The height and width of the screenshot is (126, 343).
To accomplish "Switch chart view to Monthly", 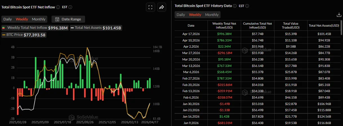I will [39, 19].
